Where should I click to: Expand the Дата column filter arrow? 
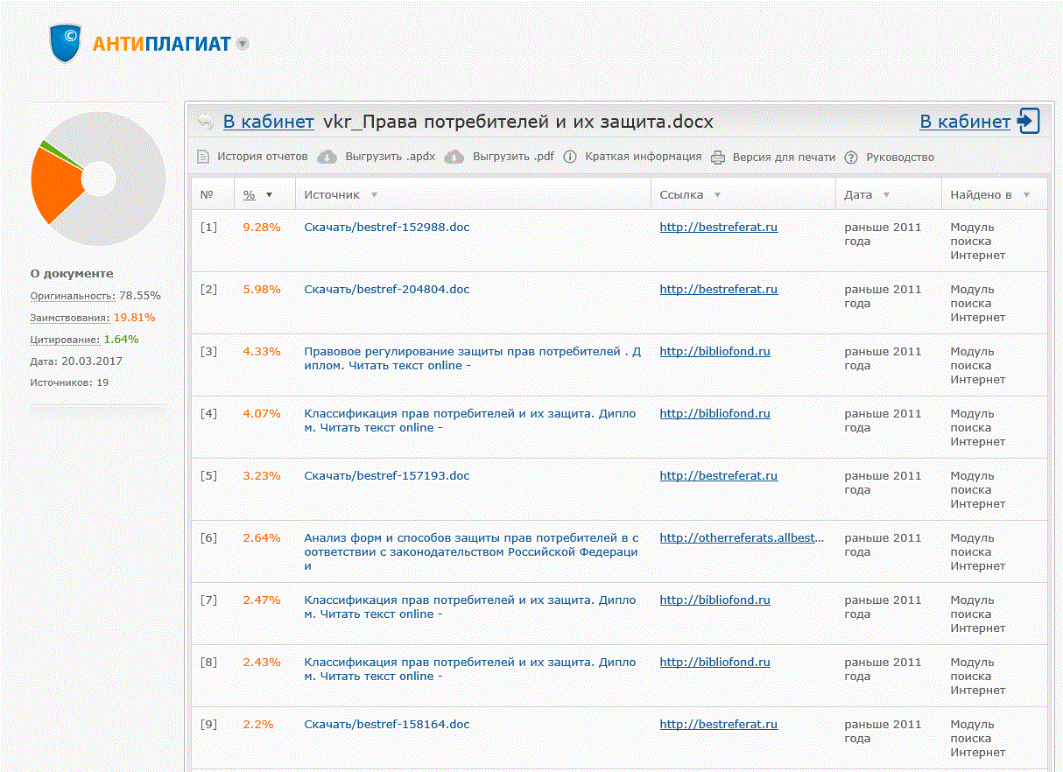click(x=886, y=195)
